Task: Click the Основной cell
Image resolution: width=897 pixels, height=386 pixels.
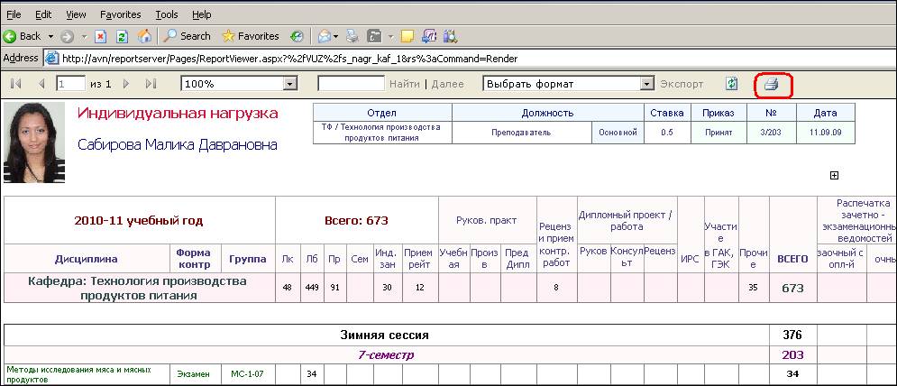Action: pos(618,133)
